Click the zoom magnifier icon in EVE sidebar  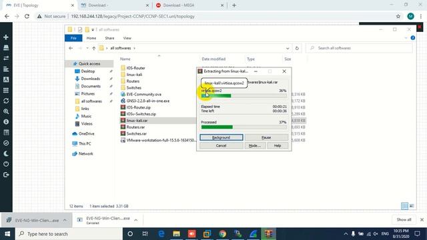(6, 111)
